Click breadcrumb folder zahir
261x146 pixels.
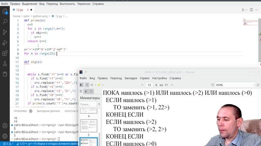(27, 16)
